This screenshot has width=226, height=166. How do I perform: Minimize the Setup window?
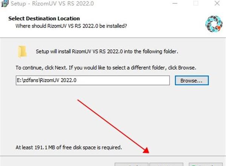tap(175, 3)
